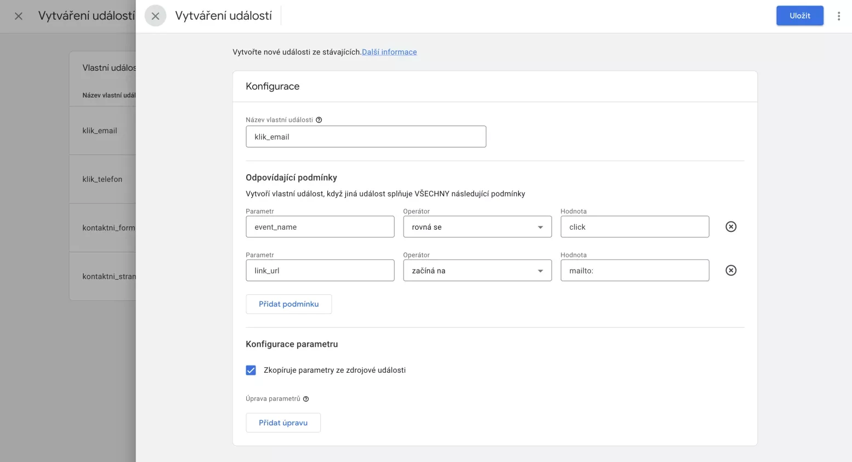Click the help icon next to Úprava parametrů

306,399
